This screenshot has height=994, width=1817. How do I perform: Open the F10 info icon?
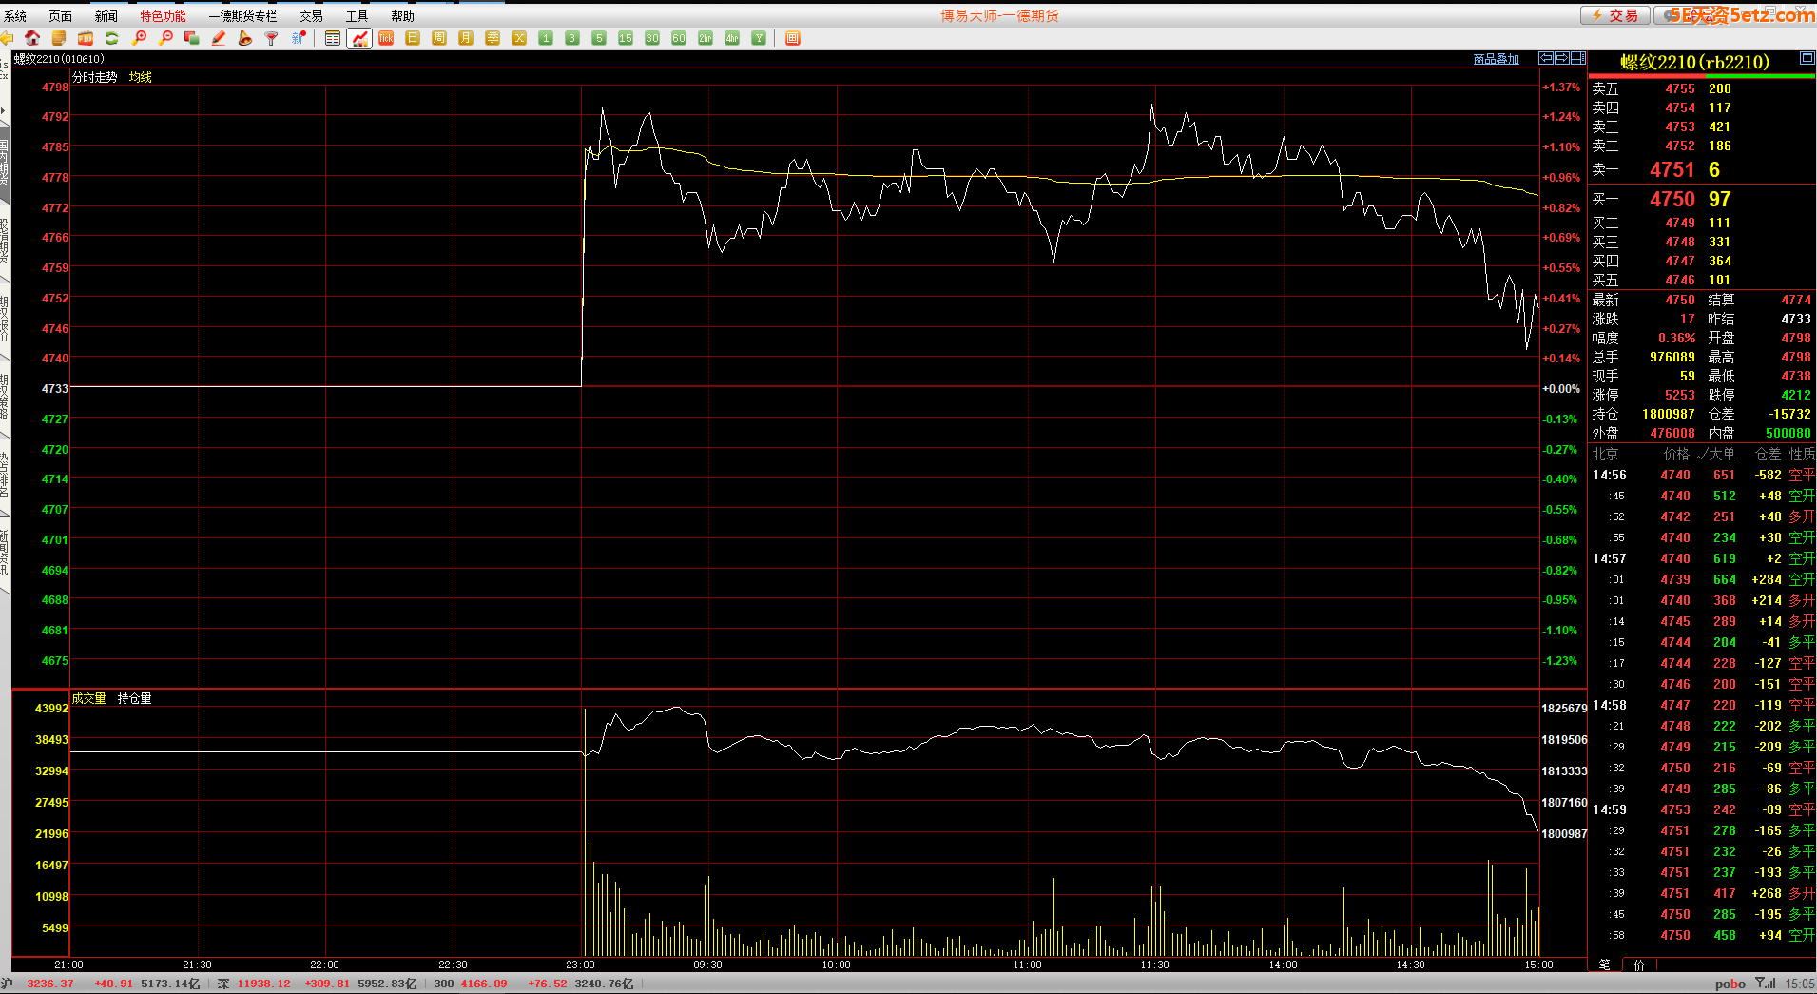click(86, 38)
